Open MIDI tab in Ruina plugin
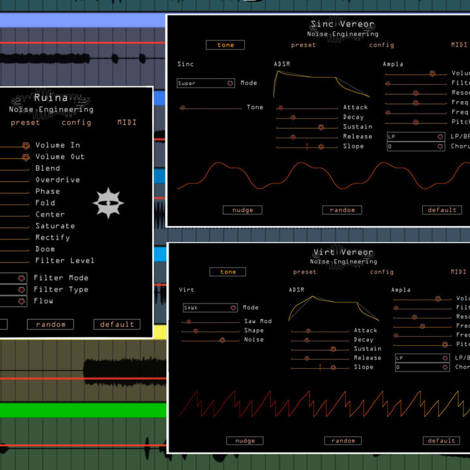Screen dimensions: 470x470 click(x=127, y=122)
